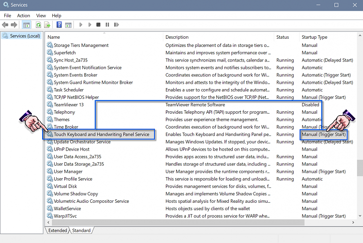Click the Start Service play icon
Image resolution: width=363 pixels, height=243 pixels.
pos(80,25)
